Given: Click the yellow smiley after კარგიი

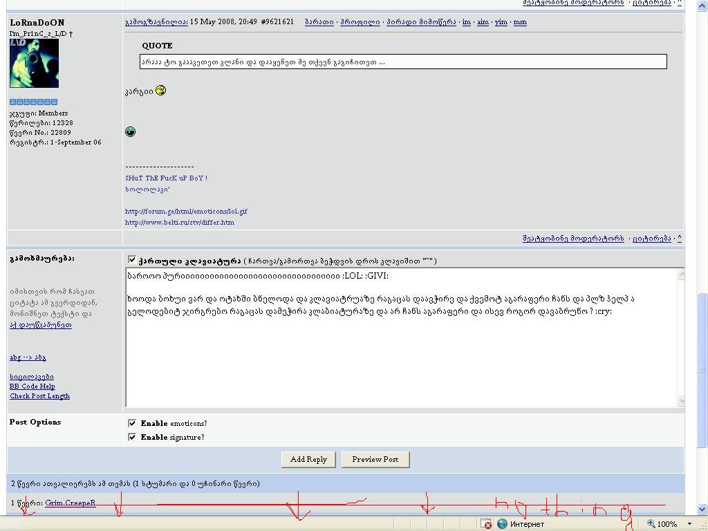Looking at the screenshot, I should 160,91.
